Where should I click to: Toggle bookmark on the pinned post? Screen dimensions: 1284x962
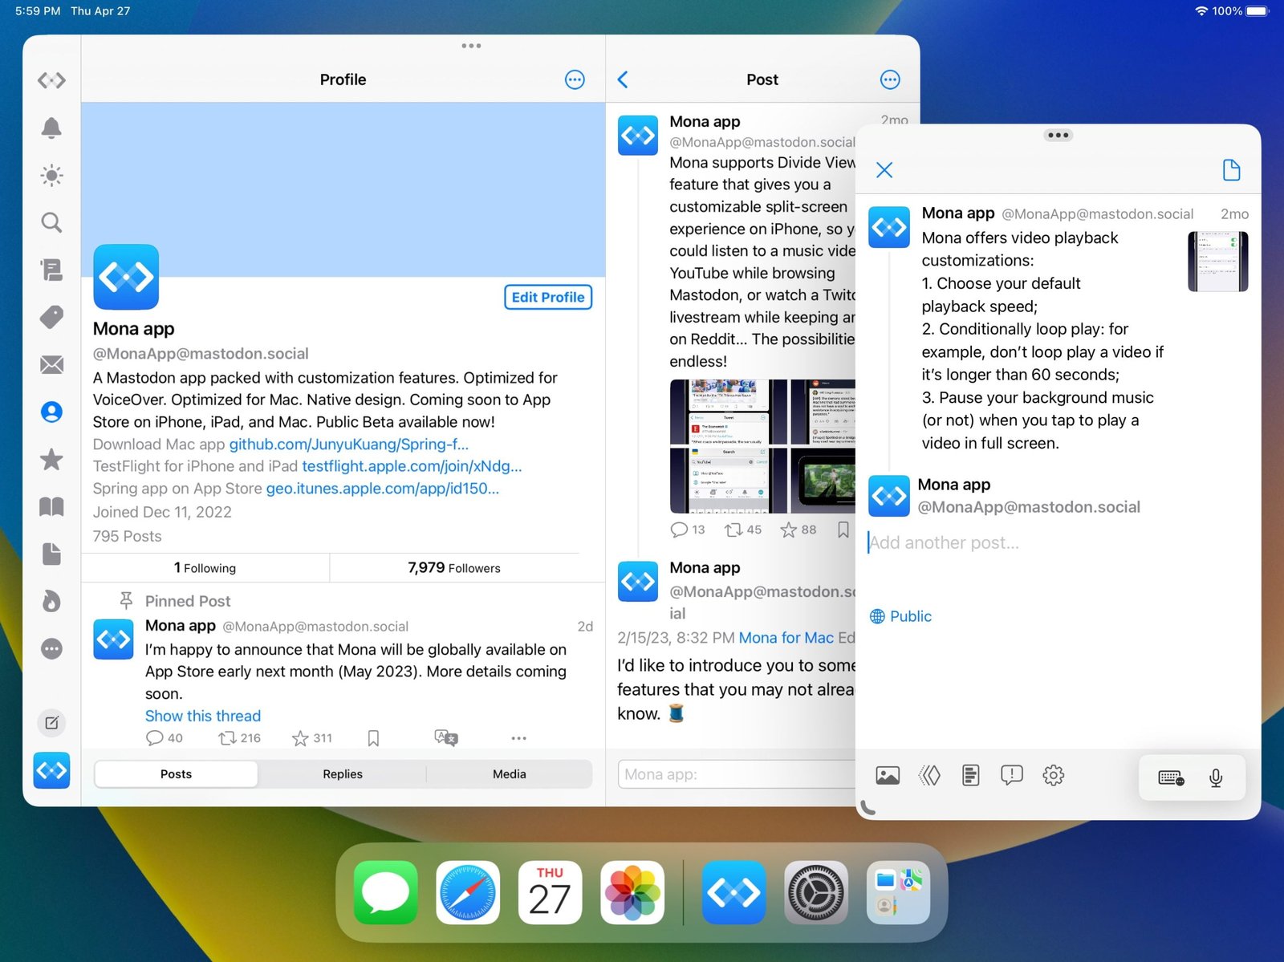click(373, 738)
